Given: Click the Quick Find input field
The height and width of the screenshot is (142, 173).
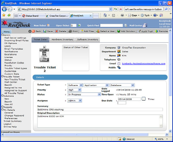Looking at the screenshot, I should (x=111, y=25).
